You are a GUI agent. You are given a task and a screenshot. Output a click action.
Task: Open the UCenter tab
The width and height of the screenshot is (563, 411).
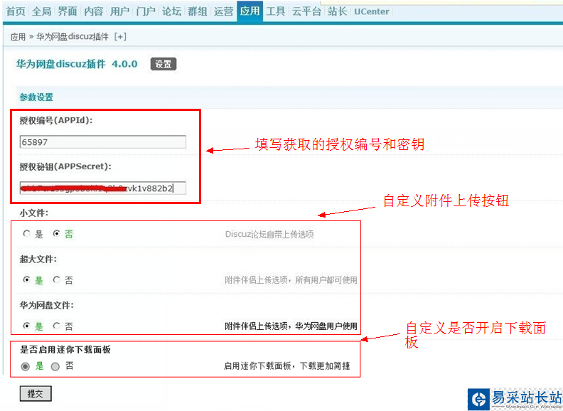coord(372,11)
